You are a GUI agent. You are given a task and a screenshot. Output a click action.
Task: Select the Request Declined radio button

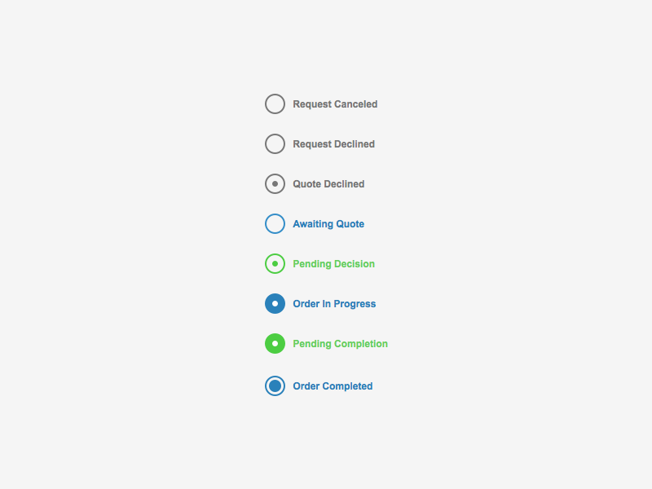[275, 144]
